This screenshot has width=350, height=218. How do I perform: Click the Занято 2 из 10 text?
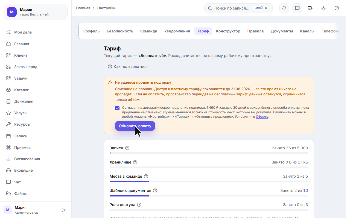click(294, 190)
